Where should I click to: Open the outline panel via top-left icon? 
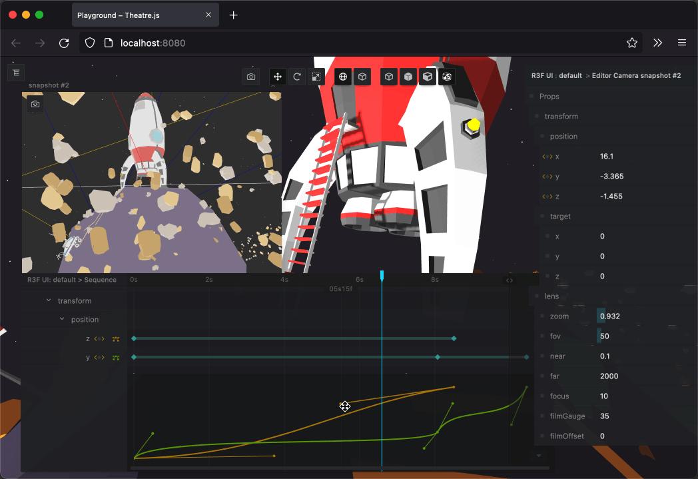click(15, 73)
